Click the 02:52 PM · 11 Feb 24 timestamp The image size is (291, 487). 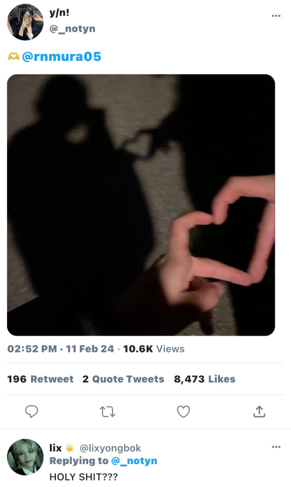[x=60, y=349]
